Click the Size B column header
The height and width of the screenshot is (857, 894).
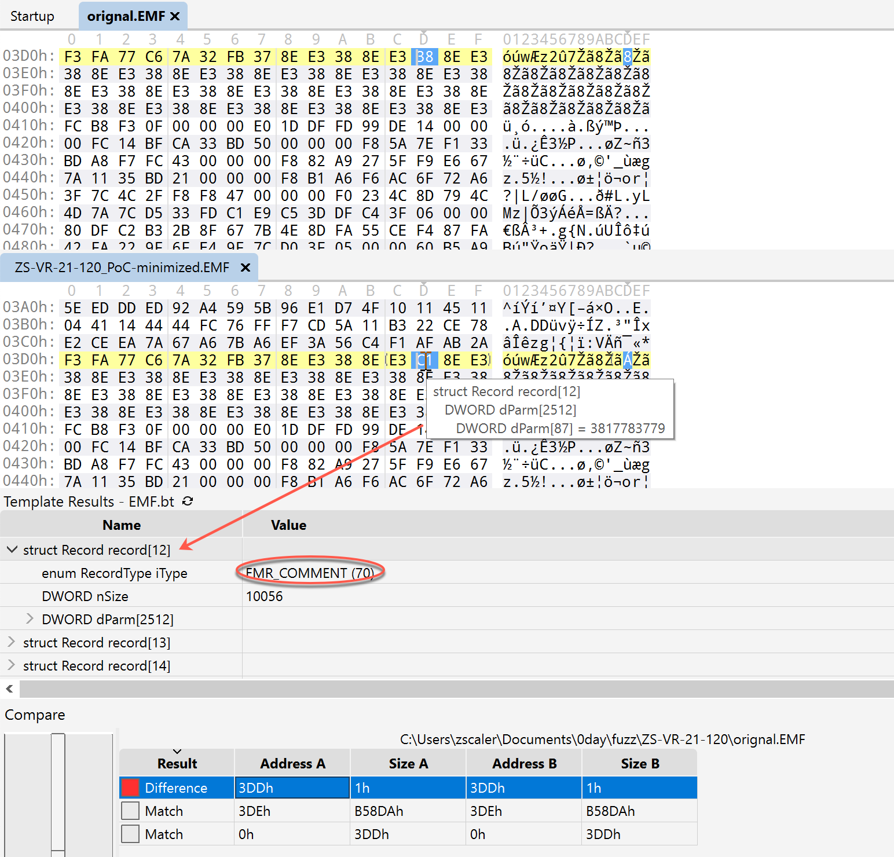coord(639,764)
